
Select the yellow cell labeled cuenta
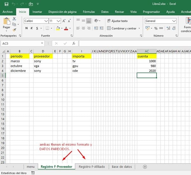pos(146,56)
